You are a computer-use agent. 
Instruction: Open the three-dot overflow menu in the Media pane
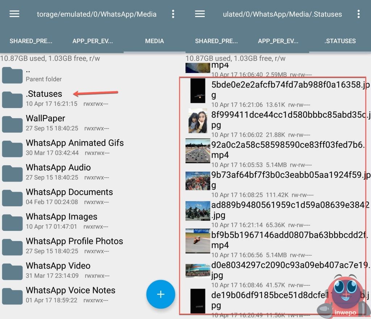click(173, 14)
